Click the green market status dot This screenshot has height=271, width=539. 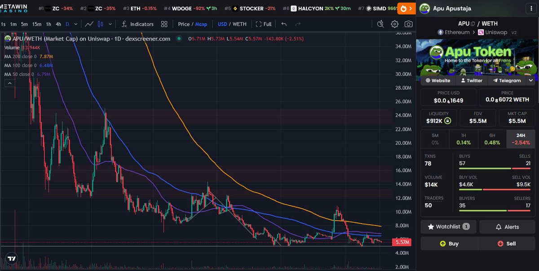pos(179,39)
